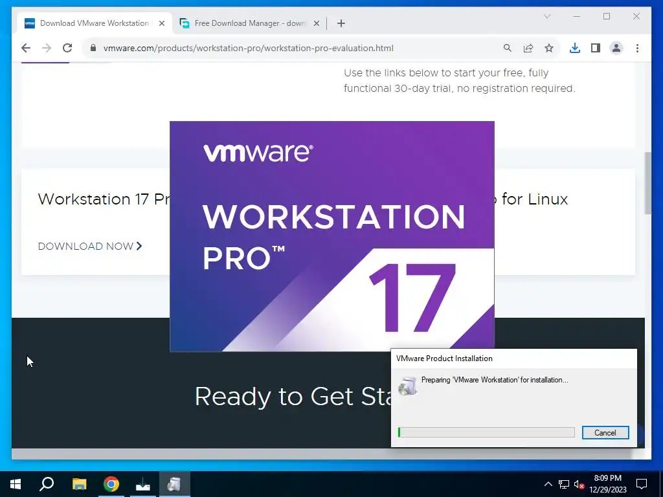Click the VMware Workstation Pro 17 splash image

coord(332,236)
